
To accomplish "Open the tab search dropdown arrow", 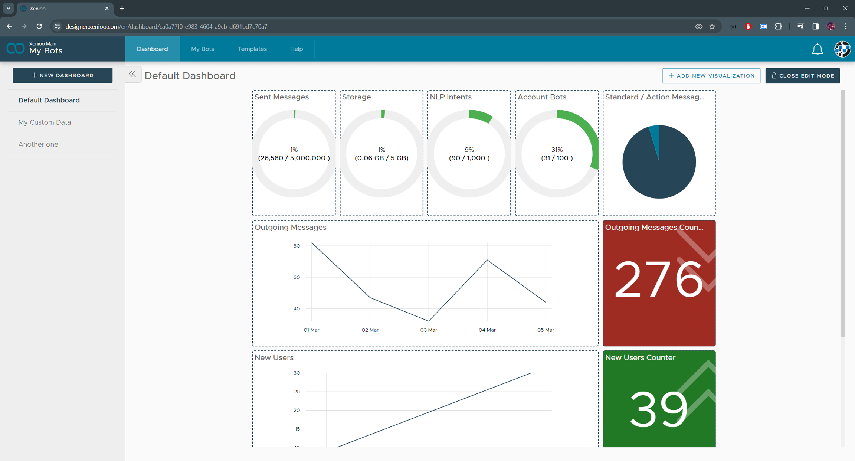I will [8, 8].
